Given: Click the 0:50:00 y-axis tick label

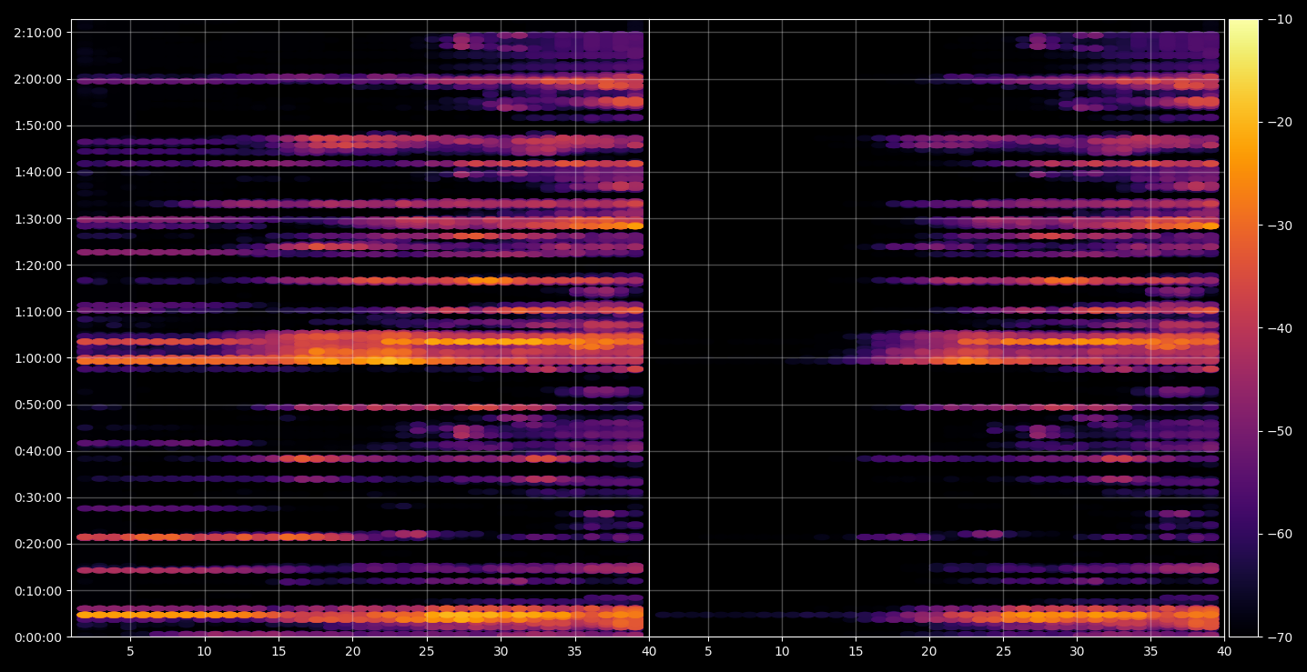Looking at the screenshot, I should (x=37, y=405).
